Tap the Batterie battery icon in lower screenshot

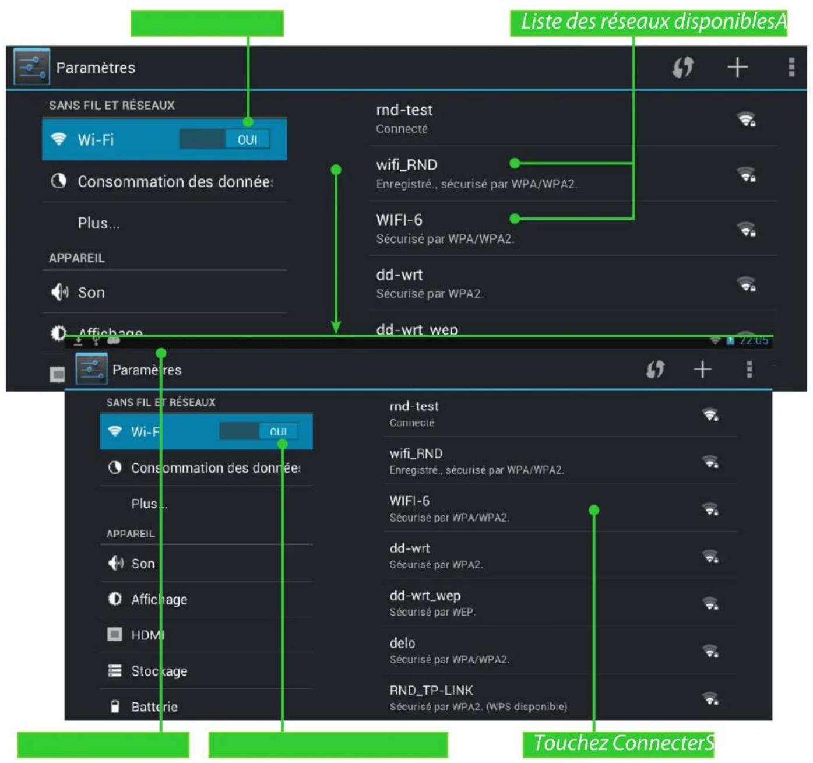[x=115, y=706]
